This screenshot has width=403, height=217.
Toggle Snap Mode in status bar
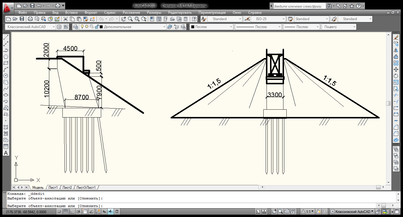[59, 211]
